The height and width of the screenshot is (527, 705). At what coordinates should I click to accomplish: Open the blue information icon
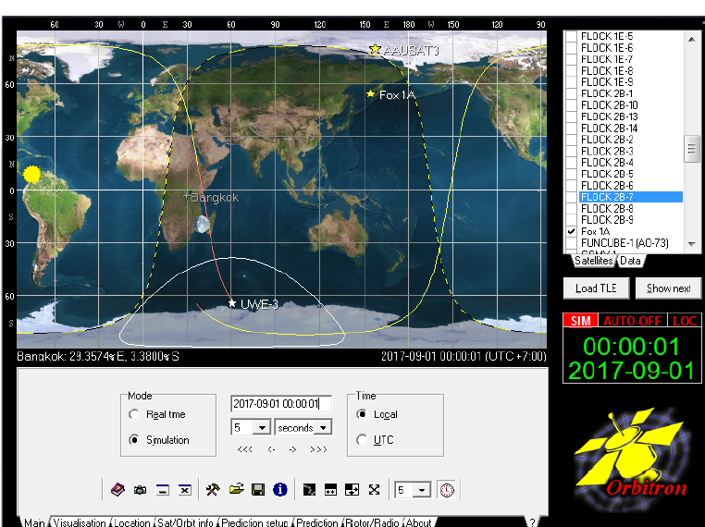tap(280, 489)
